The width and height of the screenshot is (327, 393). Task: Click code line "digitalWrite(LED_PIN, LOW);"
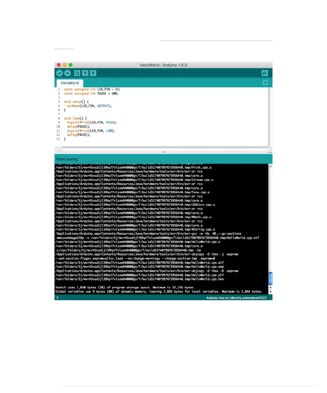tap(91, 131)
